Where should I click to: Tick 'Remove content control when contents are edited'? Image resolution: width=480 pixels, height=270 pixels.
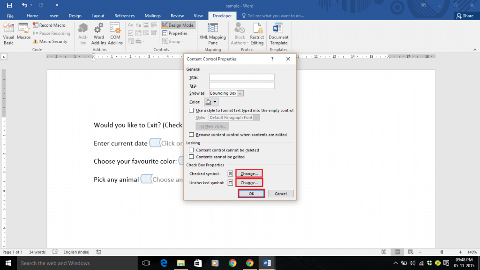point(191,135)
